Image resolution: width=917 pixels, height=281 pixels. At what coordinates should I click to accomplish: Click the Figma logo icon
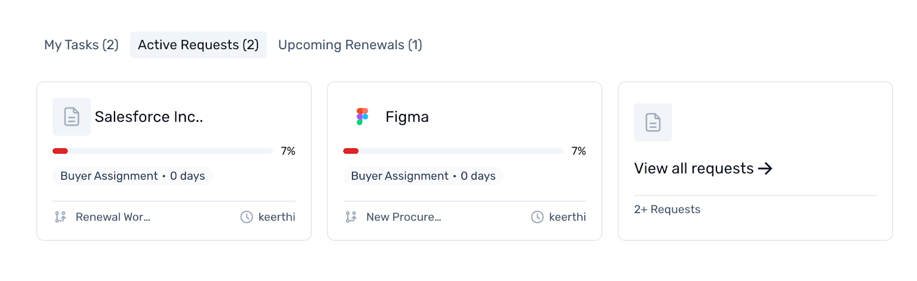coord(362,117)
